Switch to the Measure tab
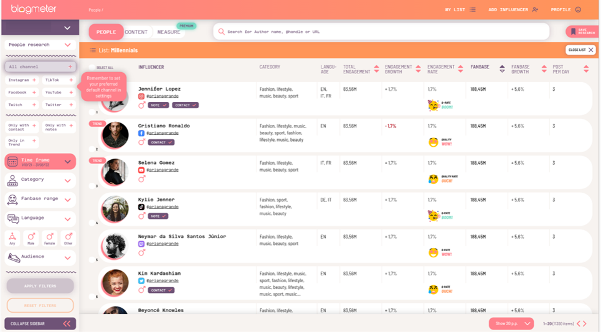The width and height of the screenshot is (601, 332). (x=169, y=32)
